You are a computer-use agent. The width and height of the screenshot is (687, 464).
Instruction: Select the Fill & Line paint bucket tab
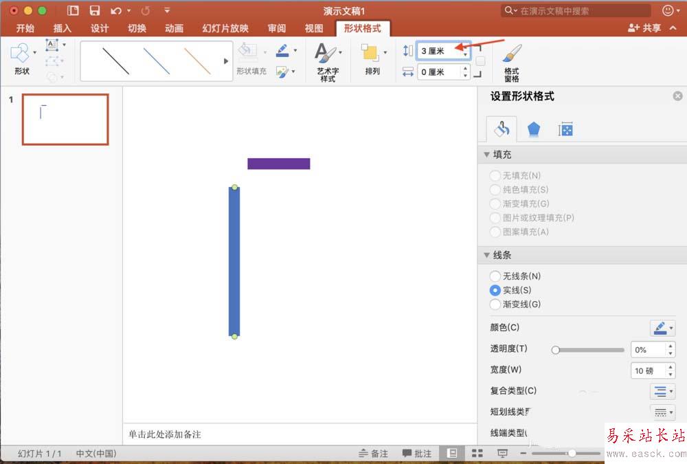click(x=502, y=129)
